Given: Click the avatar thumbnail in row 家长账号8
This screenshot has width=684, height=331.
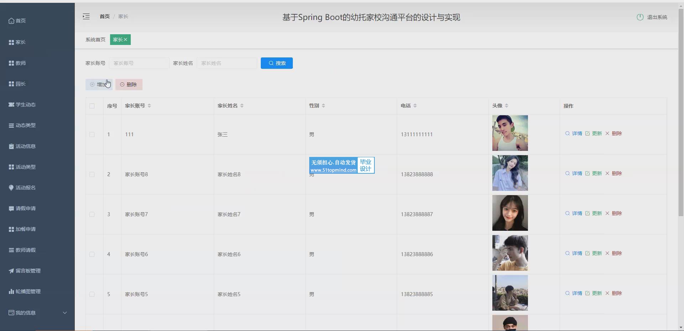Looking at the screenshot, I should pos(510,173).
